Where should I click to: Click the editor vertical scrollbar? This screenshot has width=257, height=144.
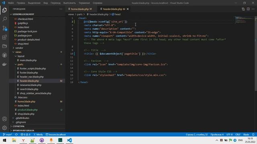[256, 54]
